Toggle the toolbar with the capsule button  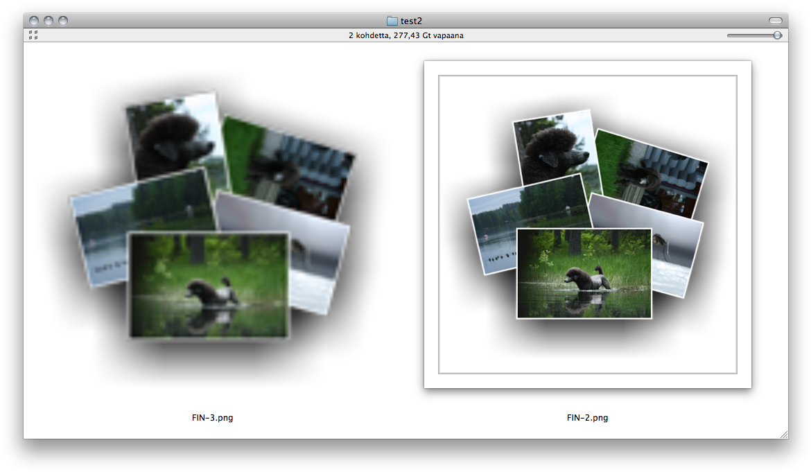tap(775, 20)
